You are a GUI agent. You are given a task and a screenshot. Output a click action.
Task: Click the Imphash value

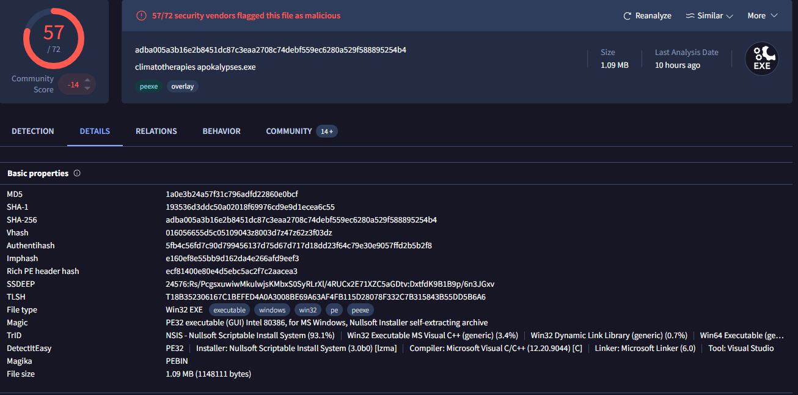[232, 259]
